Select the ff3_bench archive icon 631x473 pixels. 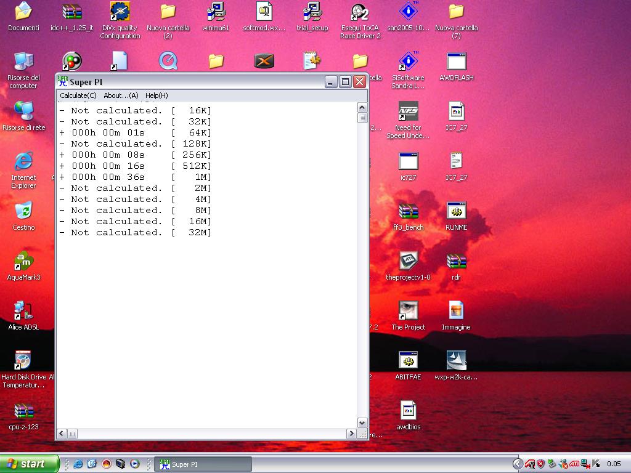tap(408, 212)
